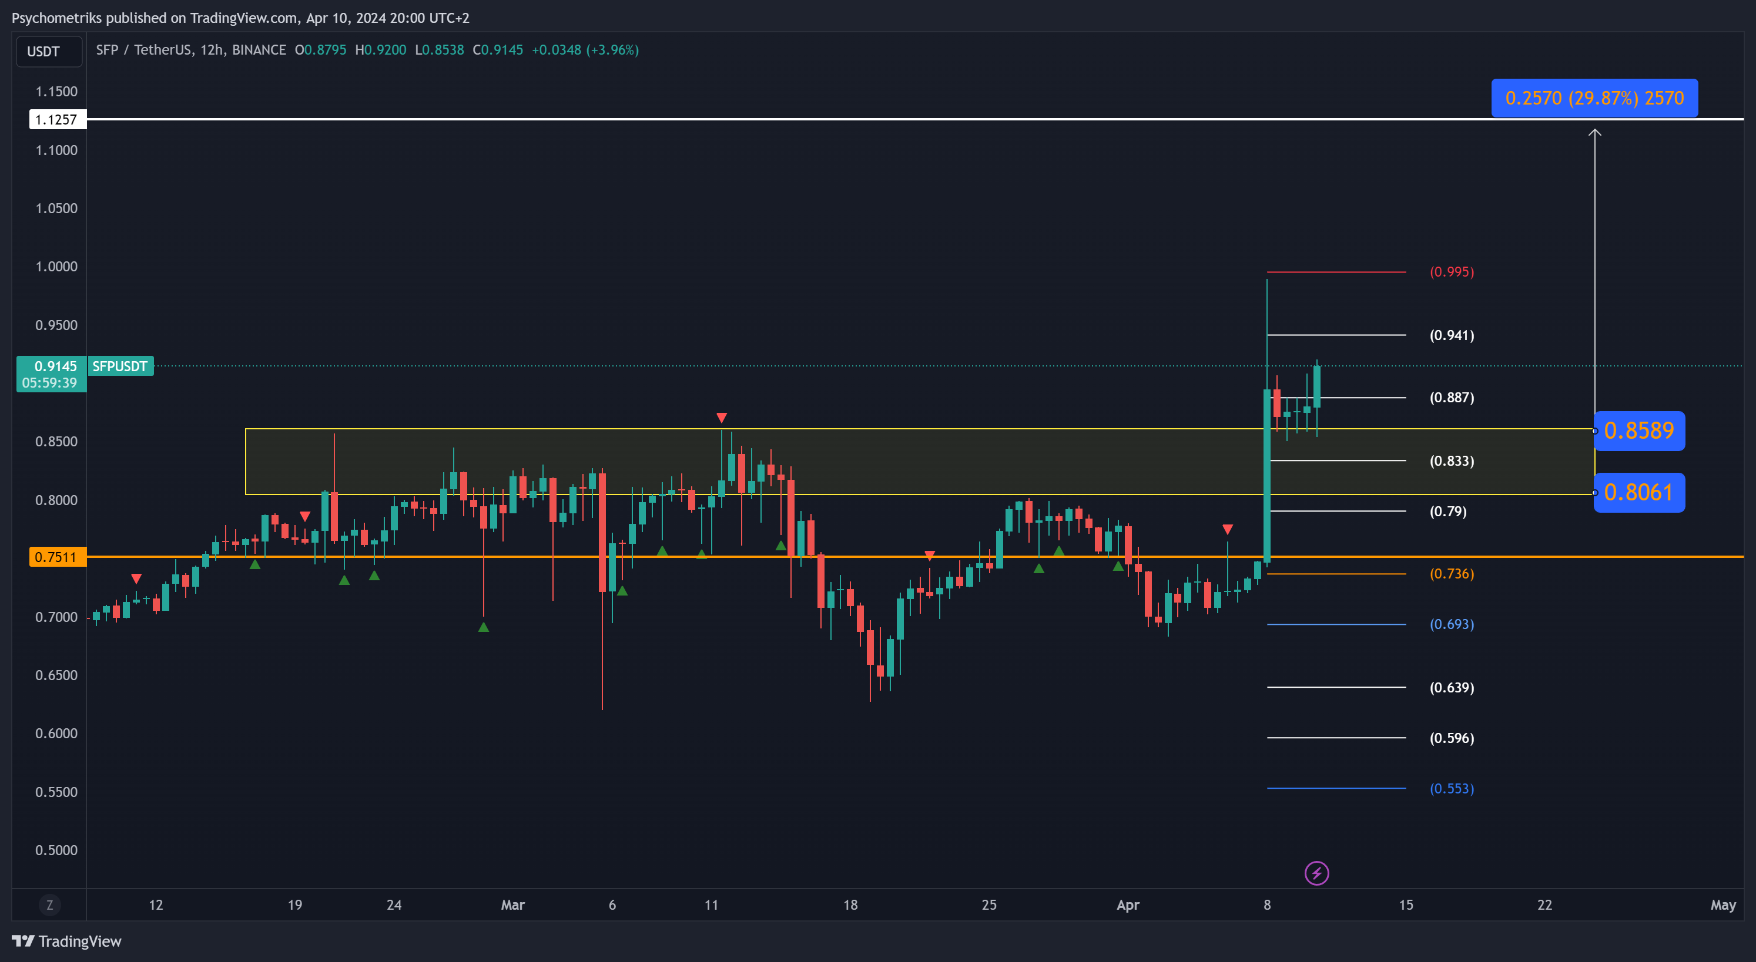Click the Z timezone button

[49, 905]
